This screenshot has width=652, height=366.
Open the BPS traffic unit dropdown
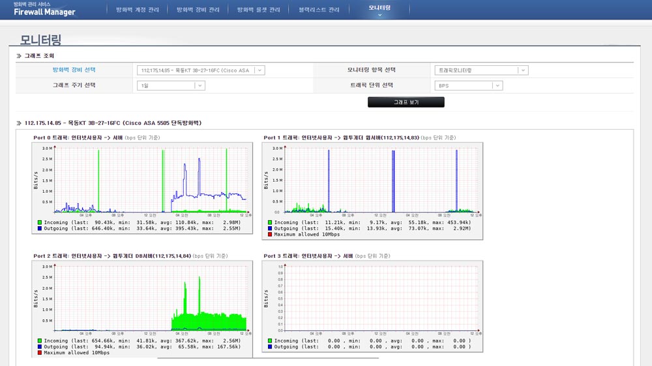469,85
